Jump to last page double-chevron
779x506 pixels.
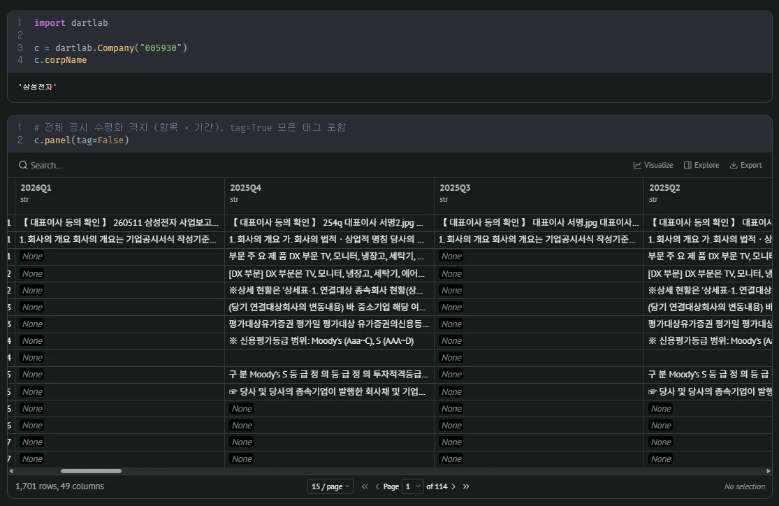[x=466, y=486]
